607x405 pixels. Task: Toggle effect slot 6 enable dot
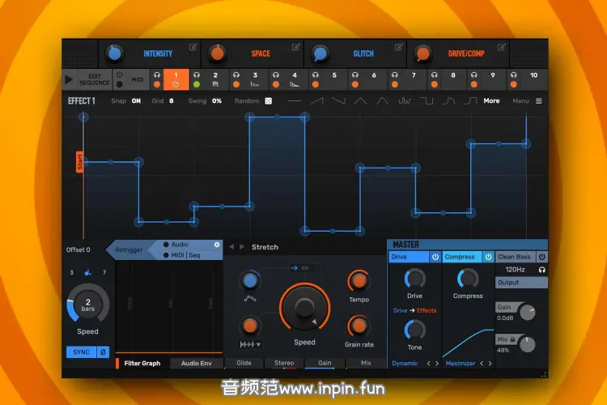(x=355, y=84)
